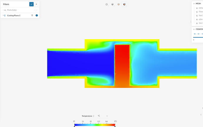Expand Cutting Plane 1 settings
Viewport: 203px width, 127px height.
click(3, 15)
